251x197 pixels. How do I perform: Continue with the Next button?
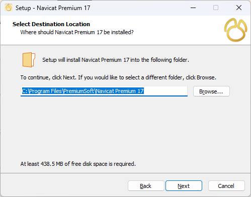[184, 186]
